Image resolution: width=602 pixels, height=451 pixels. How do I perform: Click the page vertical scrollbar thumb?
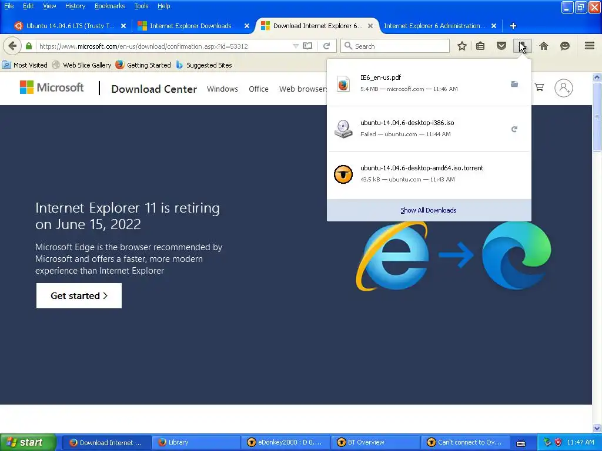coord(597,117)
